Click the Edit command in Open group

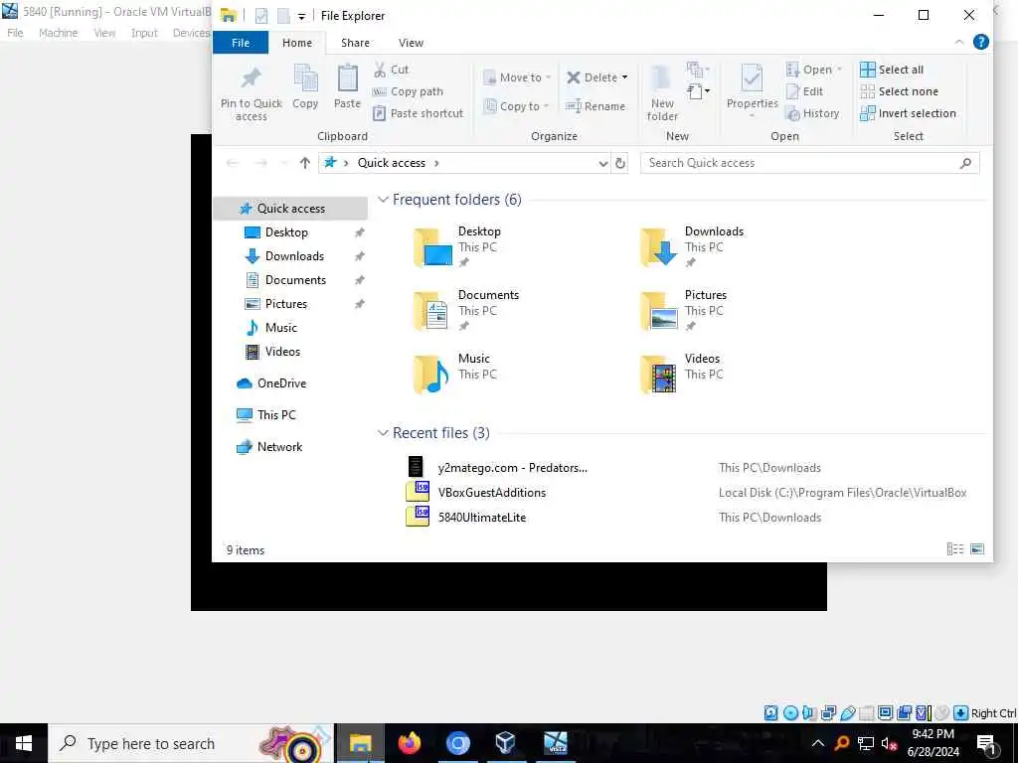click(804, 91)
